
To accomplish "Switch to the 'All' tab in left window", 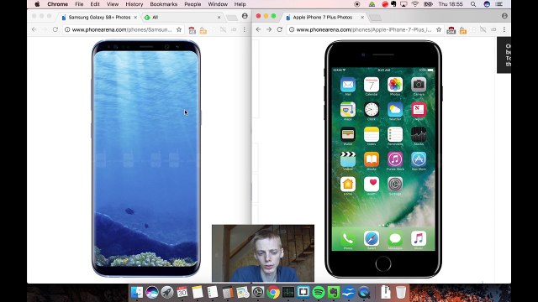I will tap(182, 17).
